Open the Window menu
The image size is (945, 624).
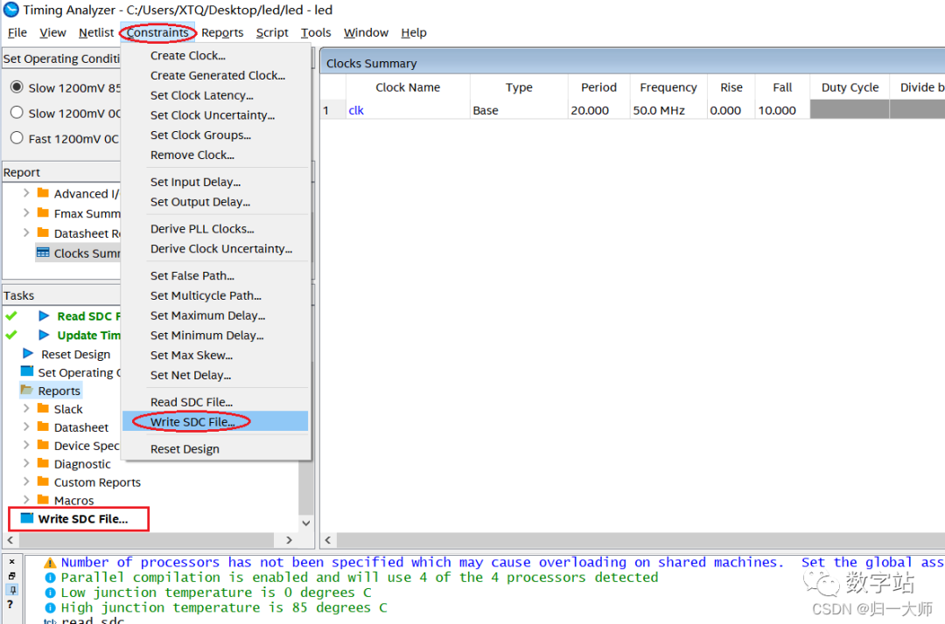coord(366,32)
